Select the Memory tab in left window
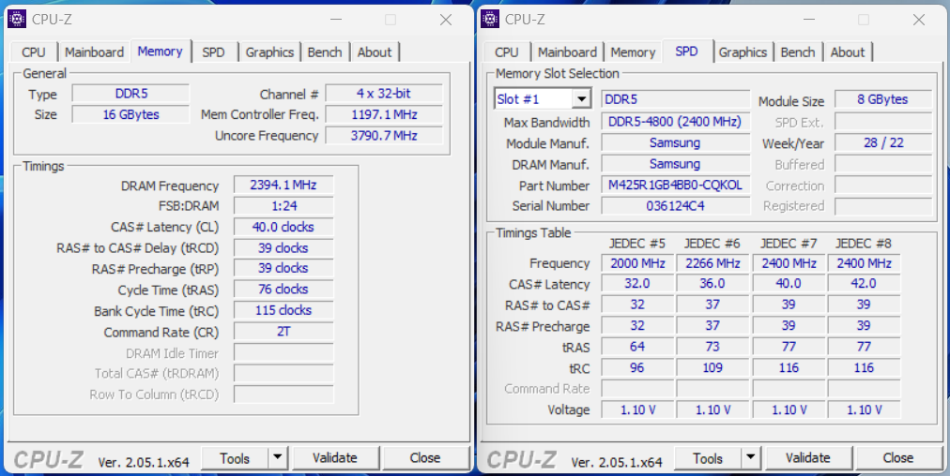The image size is (950, 476). 160,52
